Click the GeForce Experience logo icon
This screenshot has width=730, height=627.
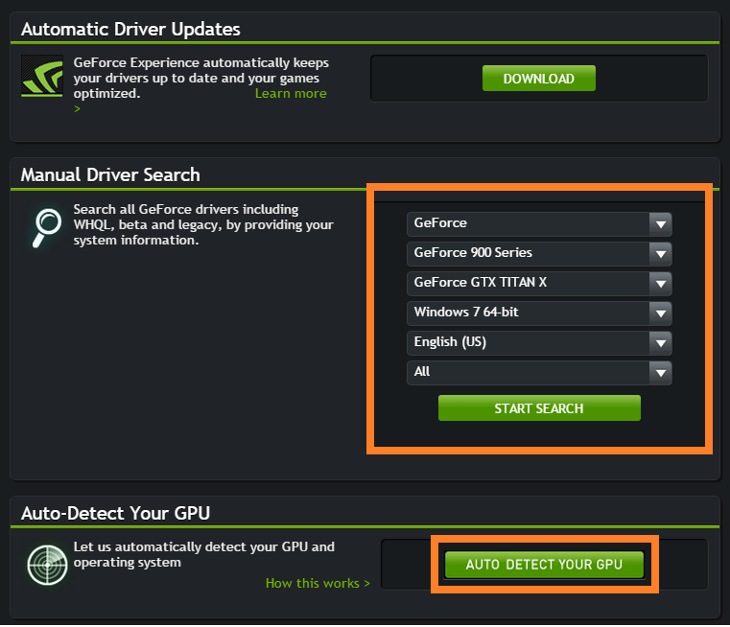tap(42, 76)
